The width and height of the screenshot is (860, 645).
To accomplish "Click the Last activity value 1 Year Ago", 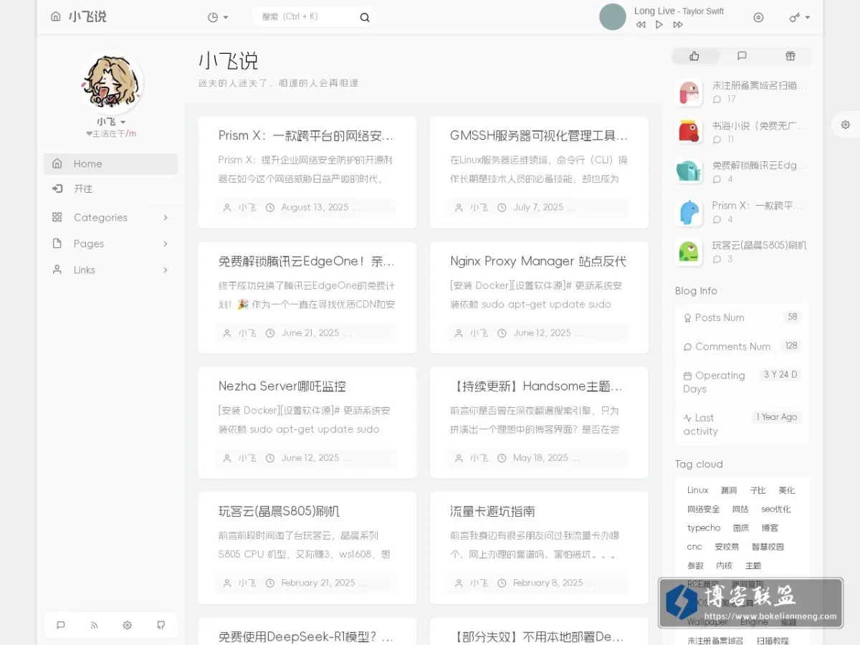I will 776,417.
